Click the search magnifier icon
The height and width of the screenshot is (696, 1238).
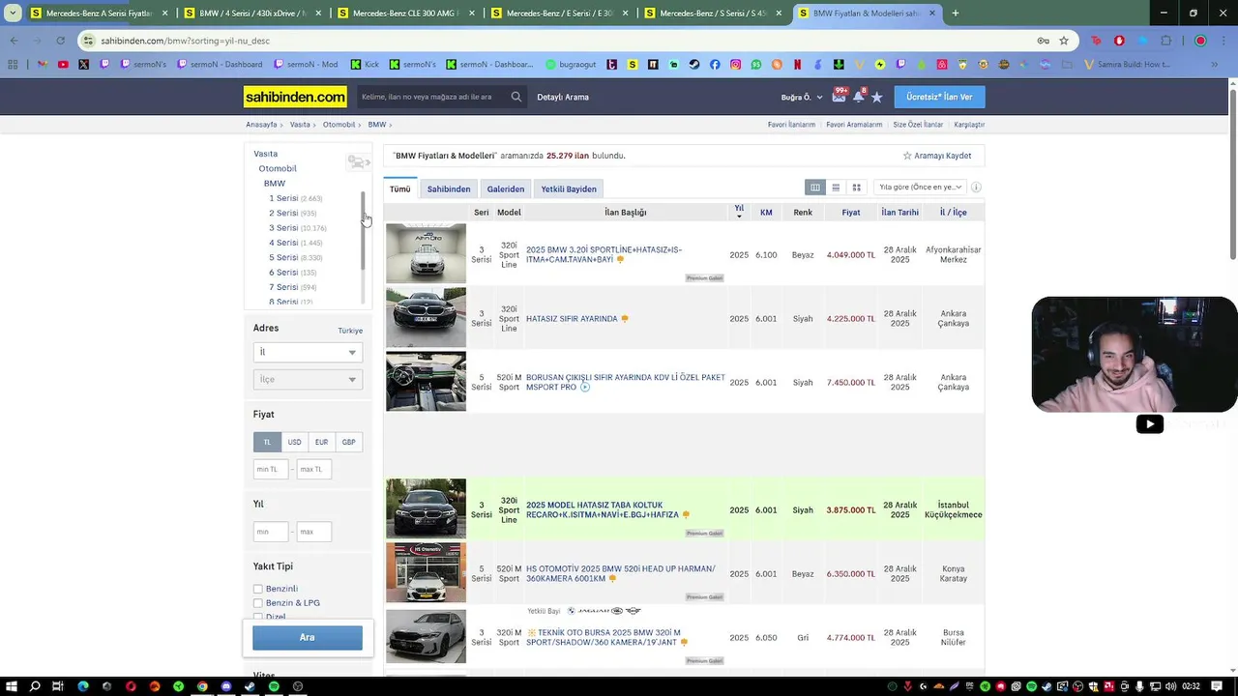pyautogui.click(x=516, y=97)
